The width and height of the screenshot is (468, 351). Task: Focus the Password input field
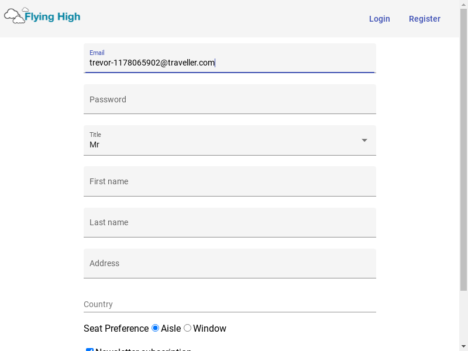tap(229, 99)
